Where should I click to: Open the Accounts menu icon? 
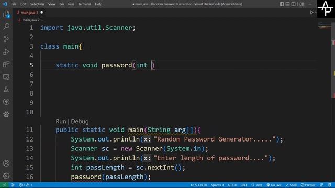[x=6, y=163]
